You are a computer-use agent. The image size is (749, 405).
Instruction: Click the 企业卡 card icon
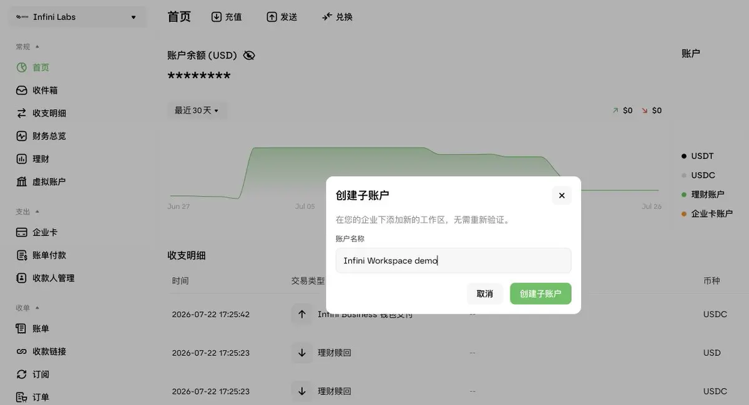tap(22, 232)
